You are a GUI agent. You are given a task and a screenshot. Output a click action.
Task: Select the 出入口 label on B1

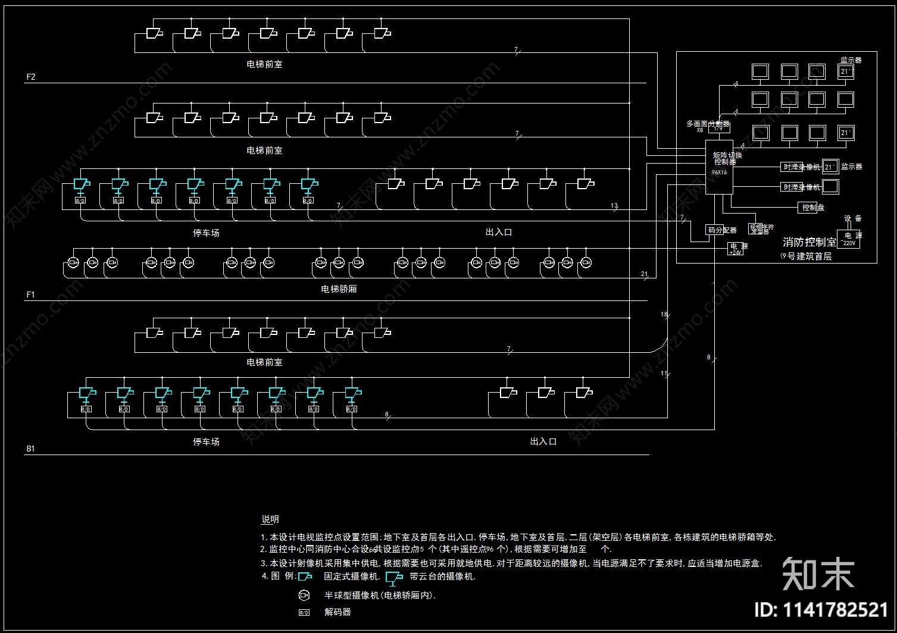tap(543, 441)
